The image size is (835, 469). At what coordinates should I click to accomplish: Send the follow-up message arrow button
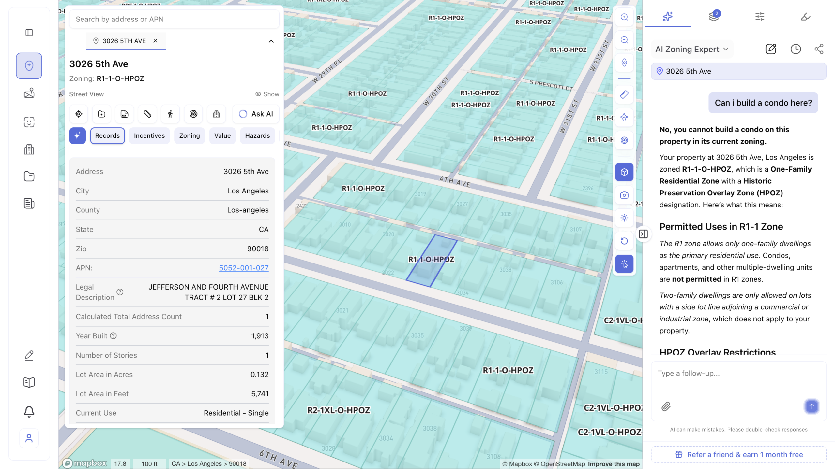tap(812, 406)
